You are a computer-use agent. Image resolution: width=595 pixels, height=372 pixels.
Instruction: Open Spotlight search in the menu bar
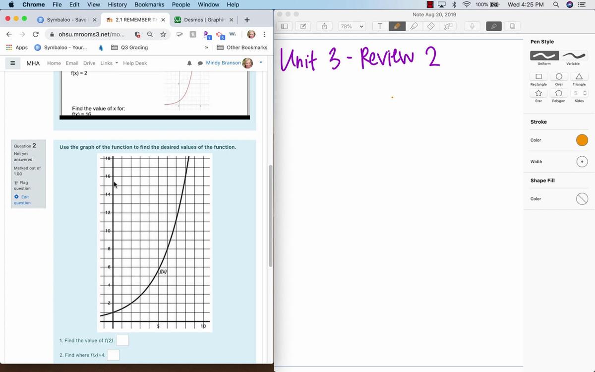pos(556,4)
